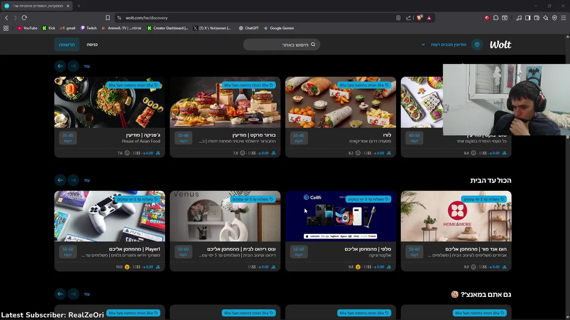570x320 pixels.
Task: Open בורגר מרקט burger photo
Action: click(225, 102)
